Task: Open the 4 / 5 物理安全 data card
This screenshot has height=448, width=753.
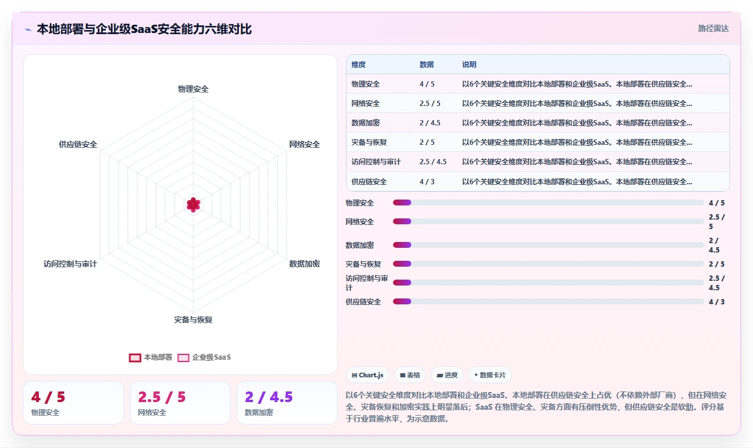Action: click(74, 403)
